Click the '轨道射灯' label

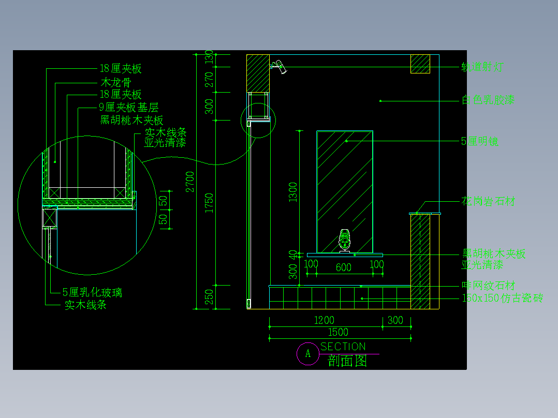click(x=482, y=67)
